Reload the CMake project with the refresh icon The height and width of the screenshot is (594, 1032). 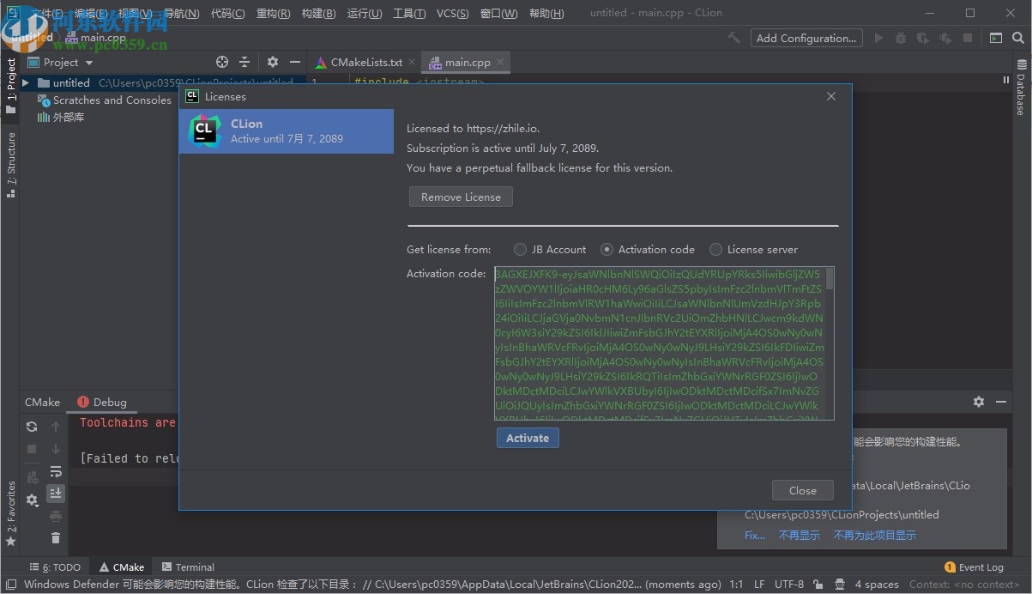point(31,427)
